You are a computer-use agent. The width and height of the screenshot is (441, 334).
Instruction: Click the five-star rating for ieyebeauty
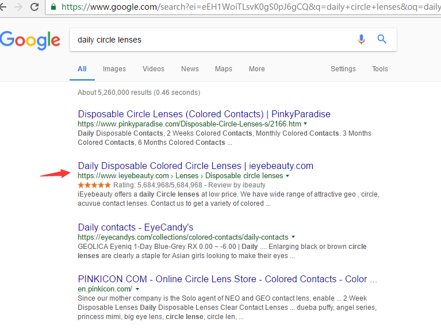tap(94, 185)
